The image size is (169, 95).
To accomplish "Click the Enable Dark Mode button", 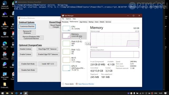I will [28, 64].
